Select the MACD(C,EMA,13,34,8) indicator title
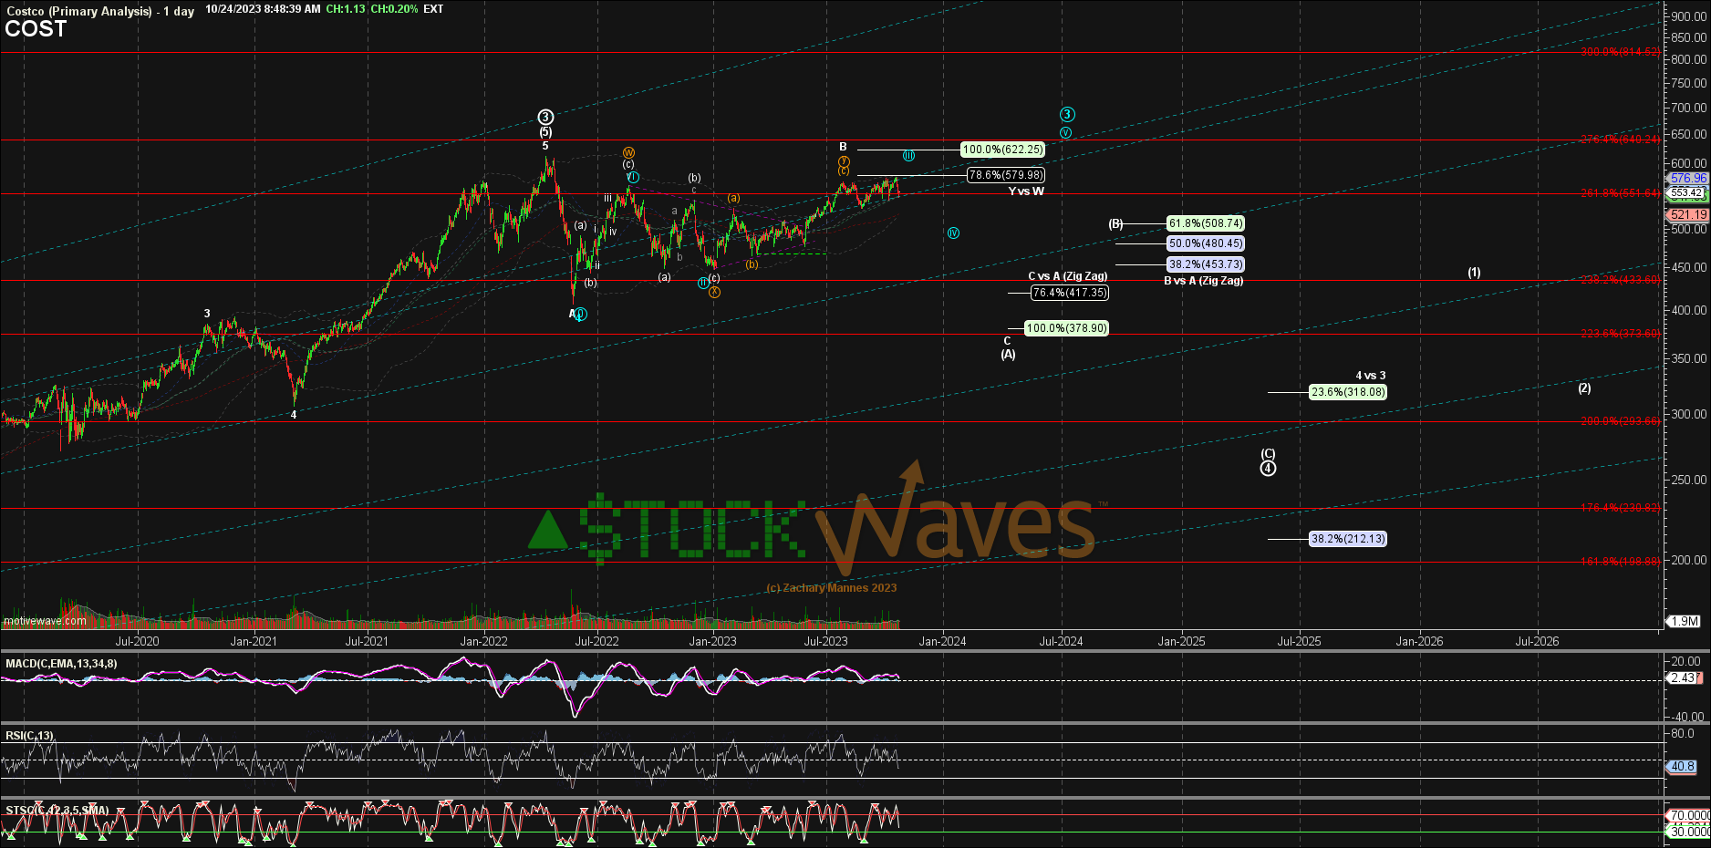 tap(61, 664)
